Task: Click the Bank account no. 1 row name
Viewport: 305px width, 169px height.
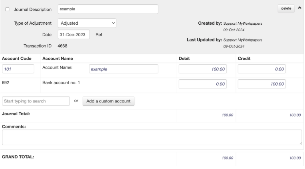Action: 61,83
